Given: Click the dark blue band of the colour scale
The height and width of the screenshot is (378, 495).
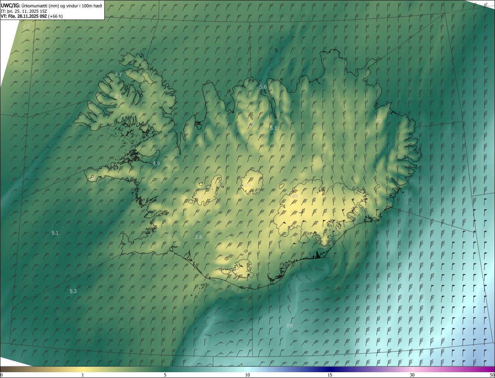Looking at the screenshot, I should [x=330, y=369].
